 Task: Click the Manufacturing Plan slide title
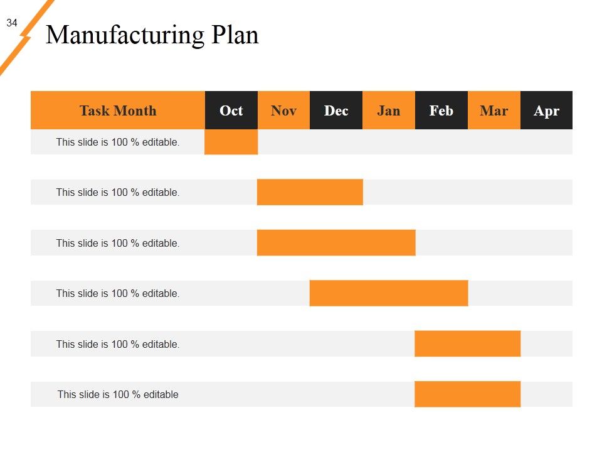coord(152,35)
